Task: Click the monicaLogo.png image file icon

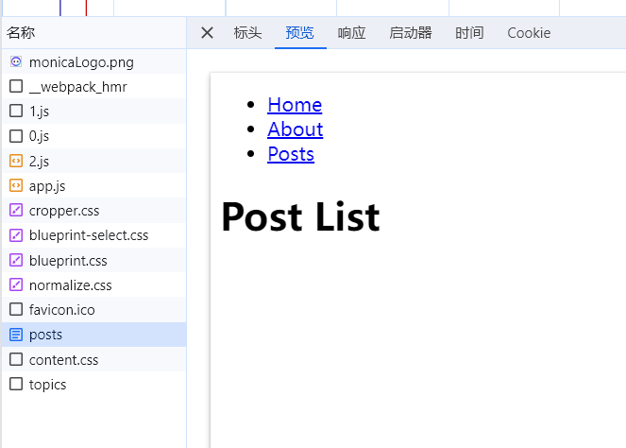Action: [x=16, y=62]
